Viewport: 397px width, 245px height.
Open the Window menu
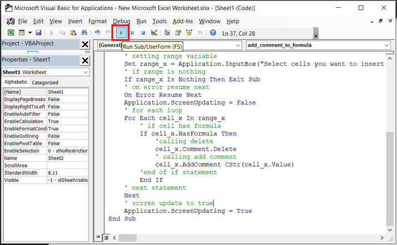tap(209, 21)
